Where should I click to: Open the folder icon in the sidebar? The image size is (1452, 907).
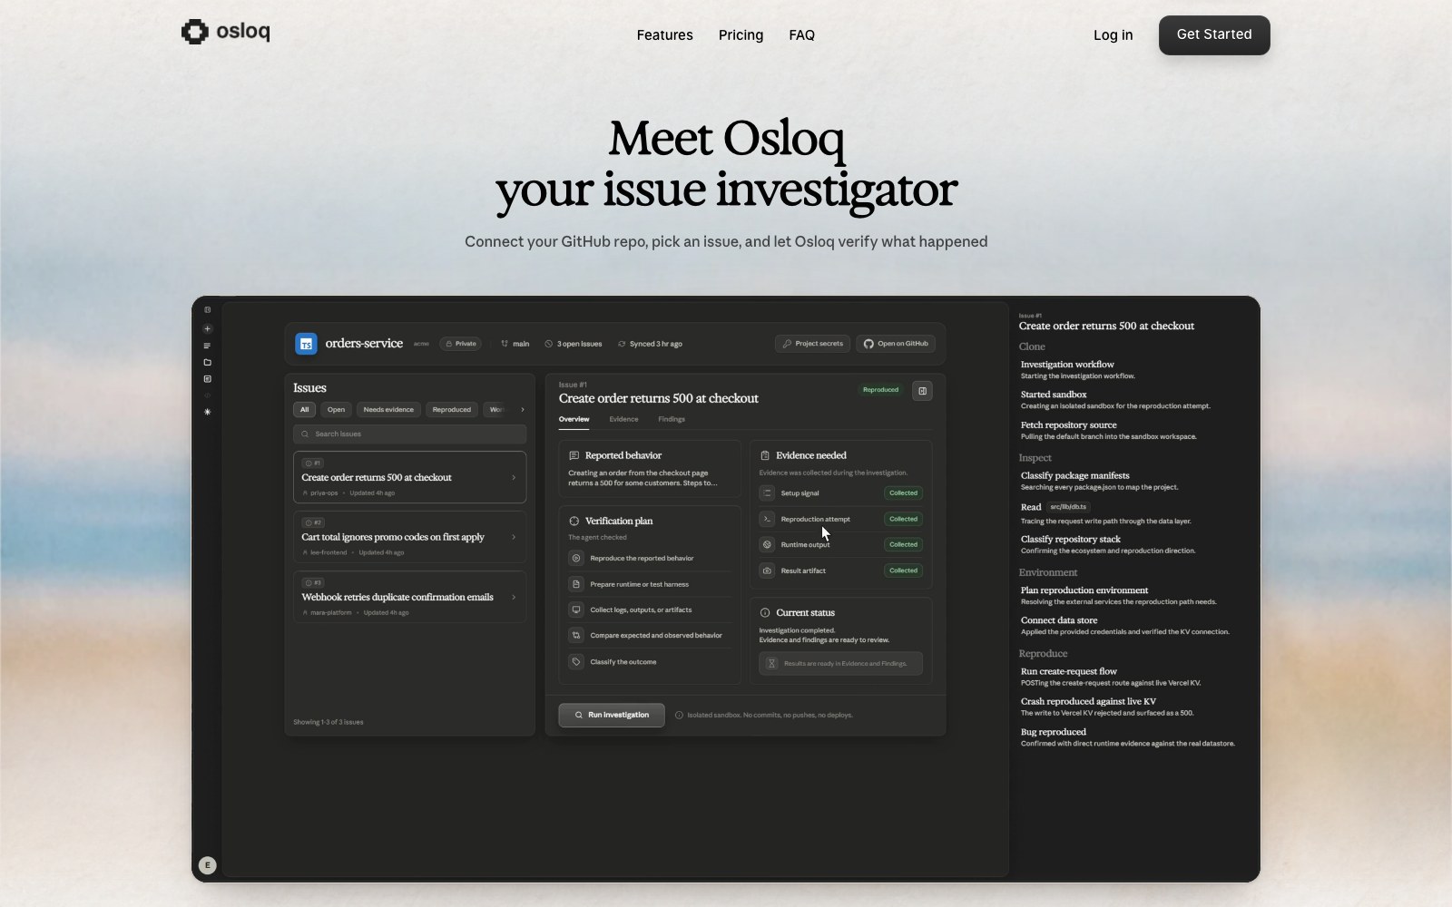(207, 363)
